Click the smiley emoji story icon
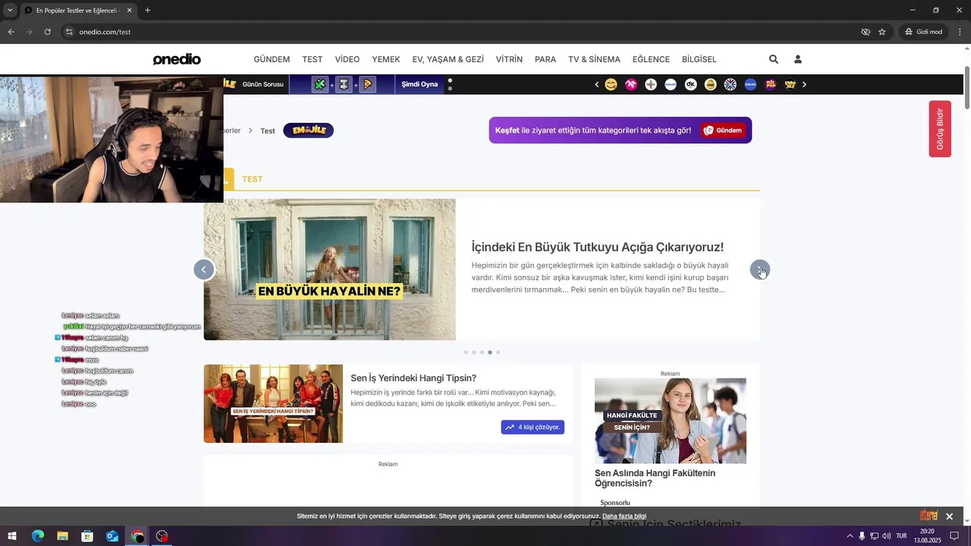971x546 pixels. 611,84
